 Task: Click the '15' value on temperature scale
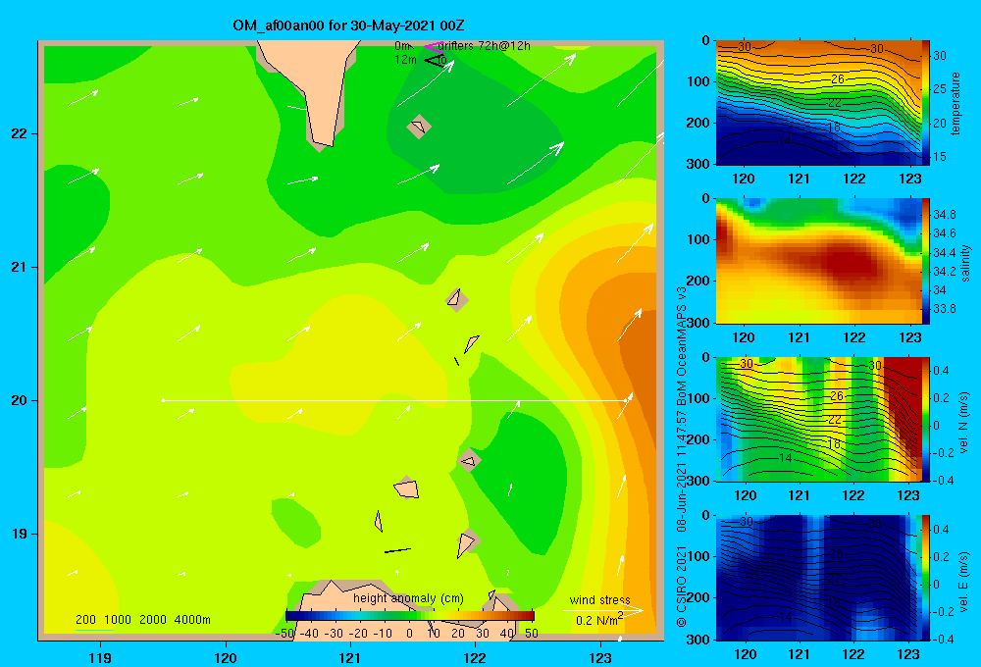940,156
